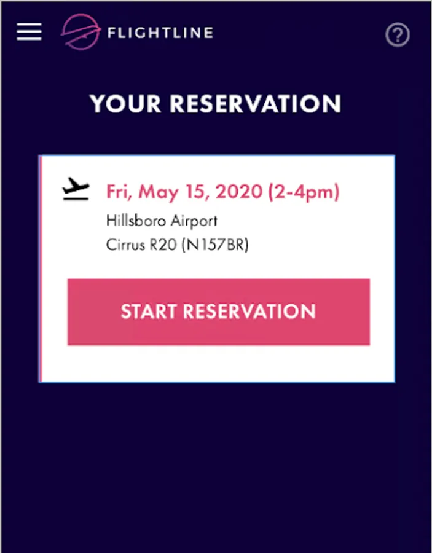
Task: Click empty dark area beneath the reservation card
Action: coord(216,466)
